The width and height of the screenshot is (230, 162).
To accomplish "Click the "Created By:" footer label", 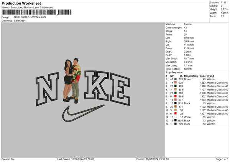I will point(8,159).
